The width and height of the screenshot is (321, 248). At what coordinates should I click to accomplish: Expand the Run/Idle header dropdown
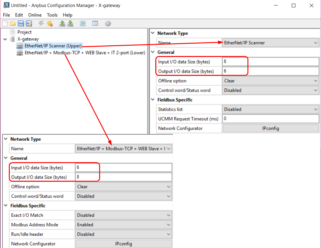point(123,234)
